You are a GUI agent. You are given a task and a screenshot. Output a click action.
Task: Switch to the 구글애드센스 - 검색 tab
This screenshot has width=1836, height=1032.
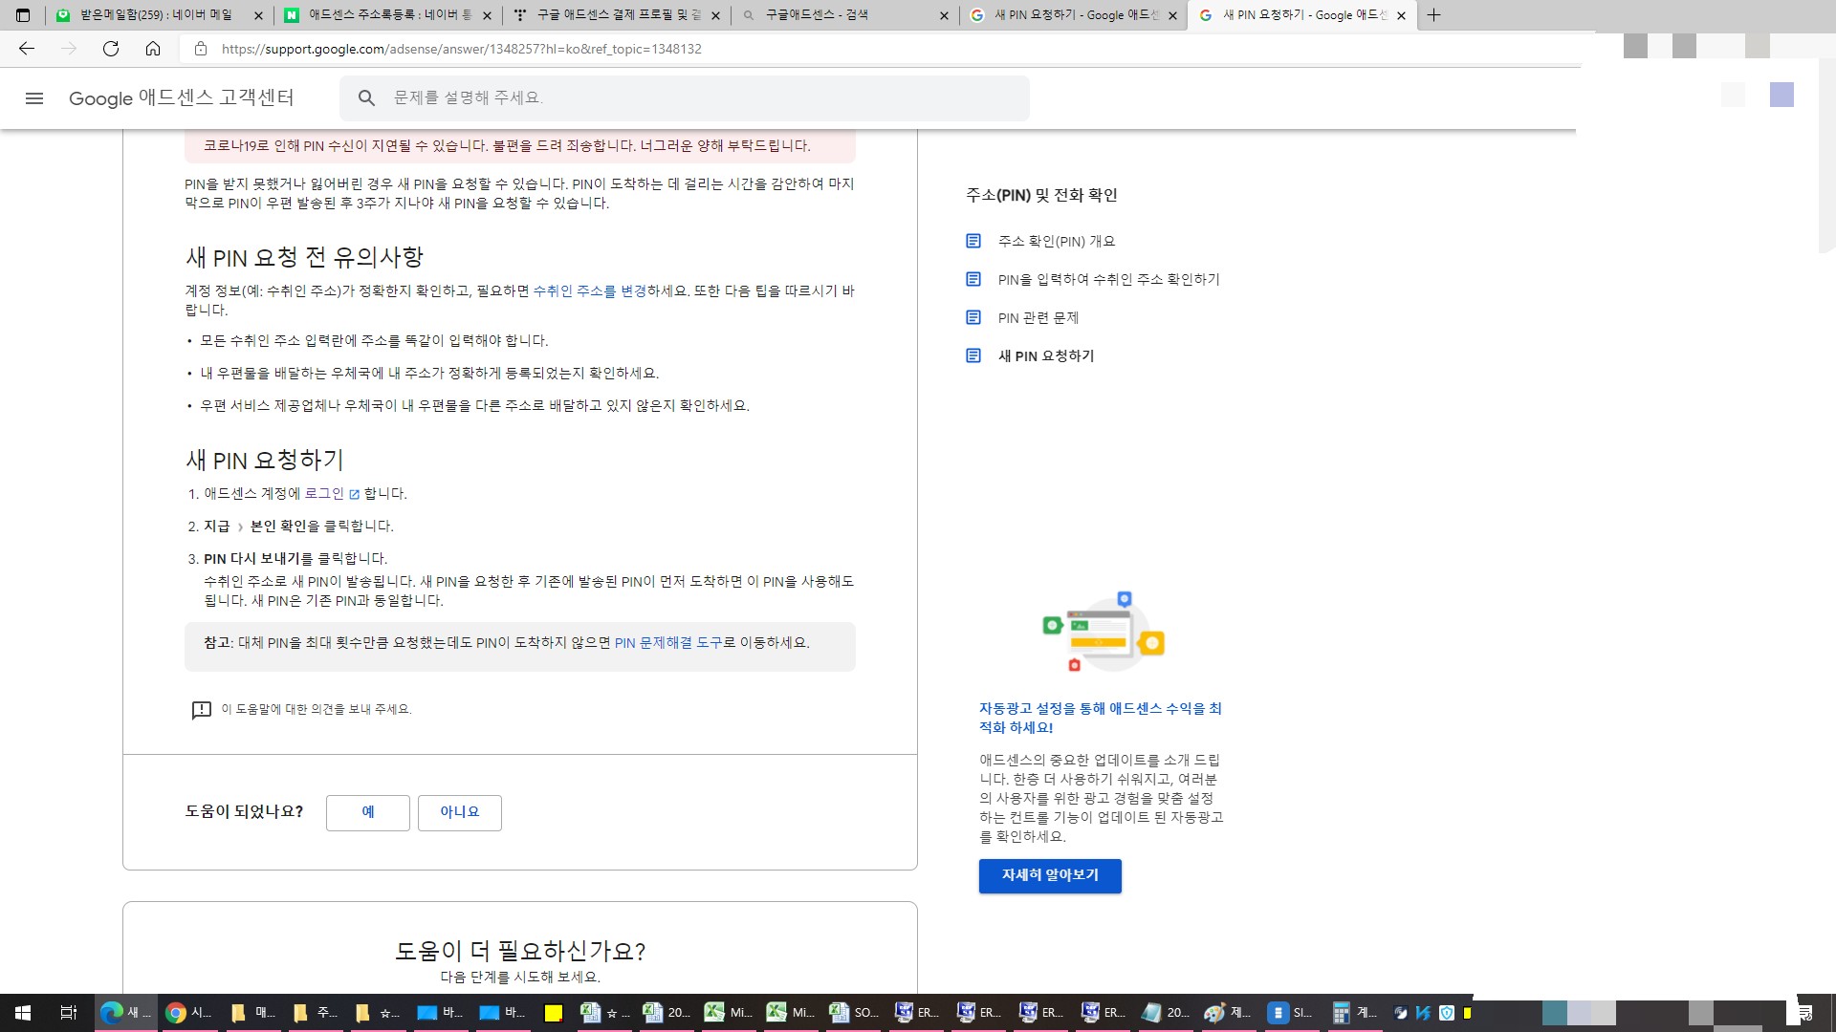(x=847, y=15)
